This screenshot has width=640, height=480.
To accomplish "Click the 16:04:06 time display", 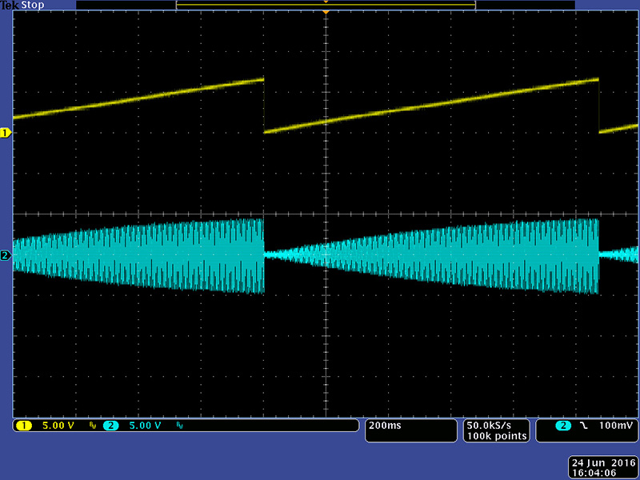I will pyautogui.click(x=594, y=472).
